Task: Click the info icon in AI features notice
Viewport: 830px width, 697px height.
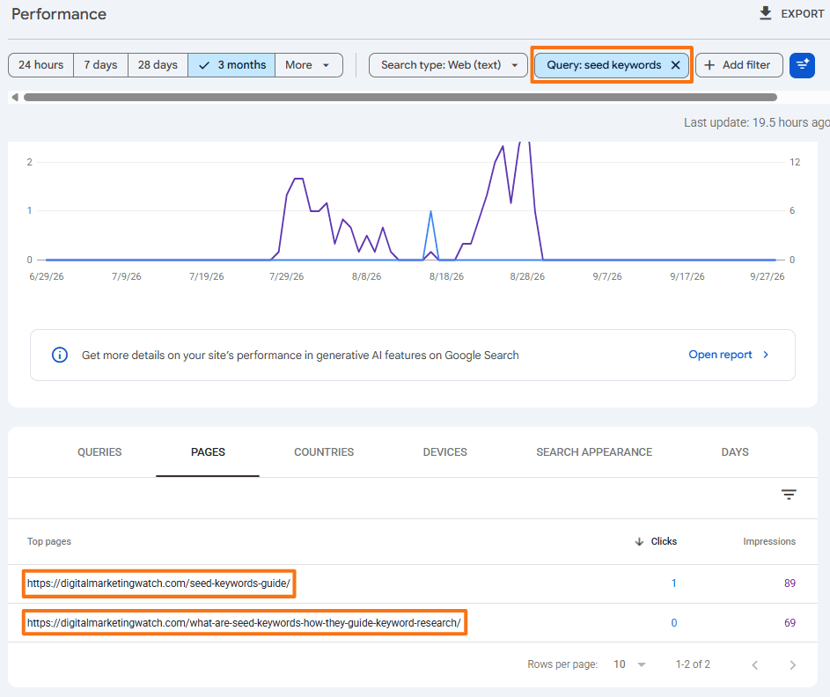Action: pos(60,356)
